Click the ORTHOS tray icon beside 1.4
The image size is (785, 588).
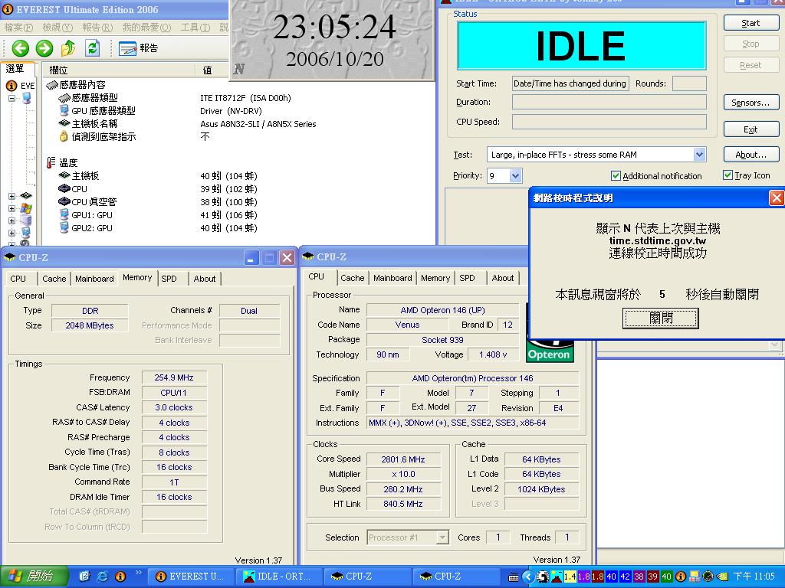557,577
